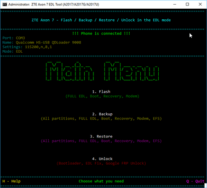Close the ZTE Axon 7 EDL Tool window
The height and width of the screenshot is (188, 207).
point(200,4)
